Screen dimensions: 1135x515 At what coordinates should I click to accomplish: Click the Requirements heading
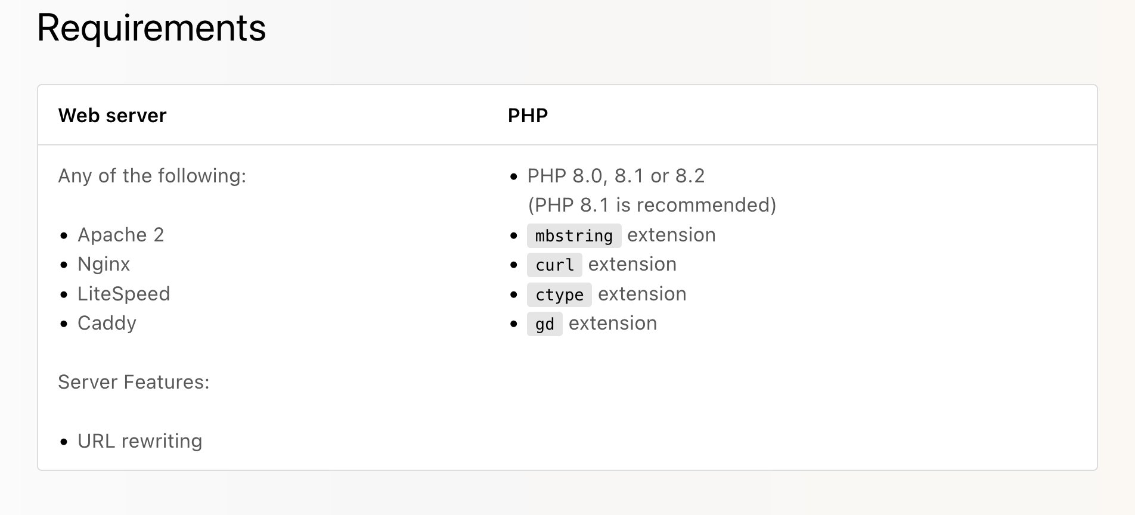[151, 29]
